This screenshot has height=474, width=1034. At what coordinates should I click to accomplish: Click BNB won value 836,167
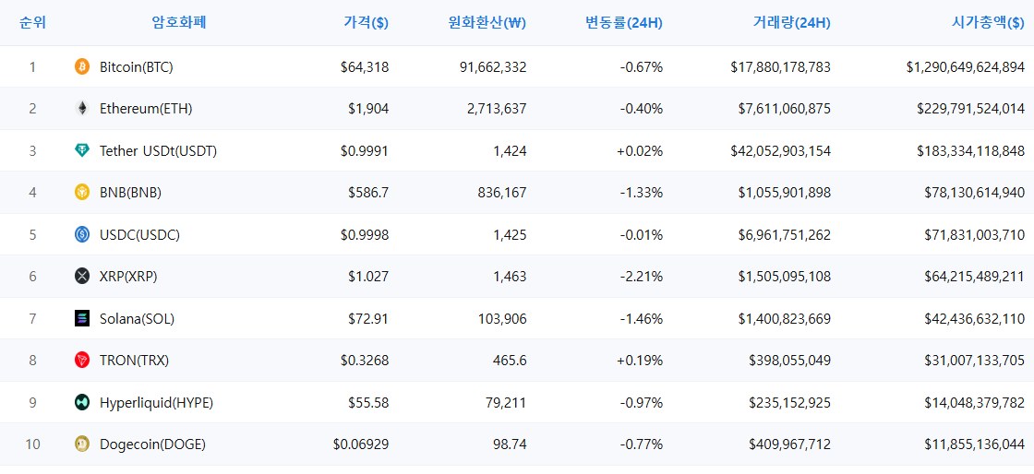tap(502, 192)
